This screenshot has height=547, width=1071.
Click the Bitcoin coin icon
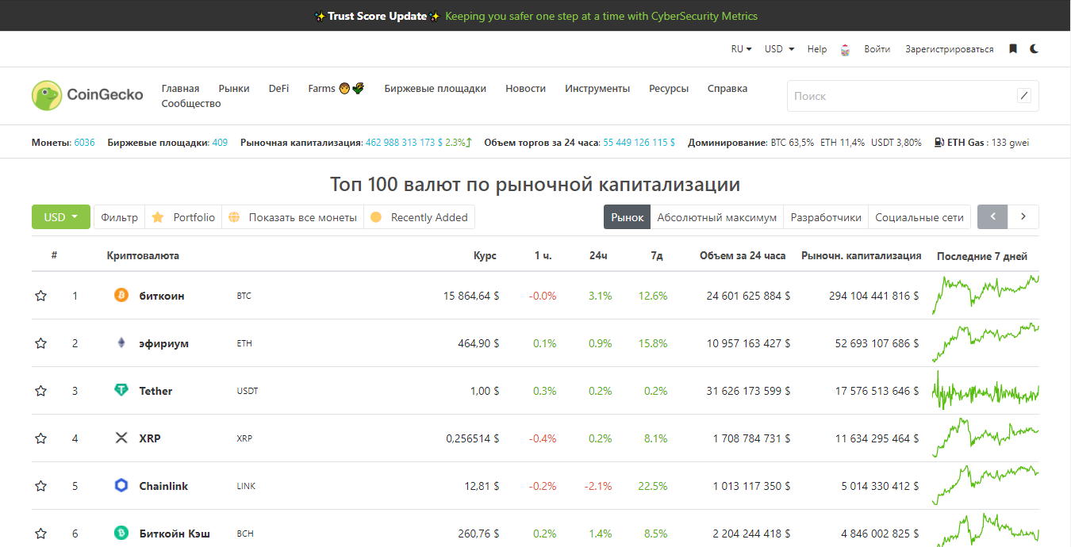pos(121,296)
